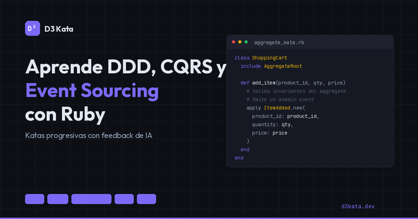The height and width of the screenshot is (219, 418).
Task: Click code line 'price: price'
Action: (x=270, y=133)
